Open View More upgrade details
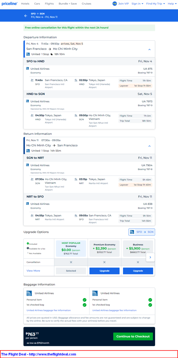The width and height of the screenshot is (178, 358). click(x=33, y=271)
